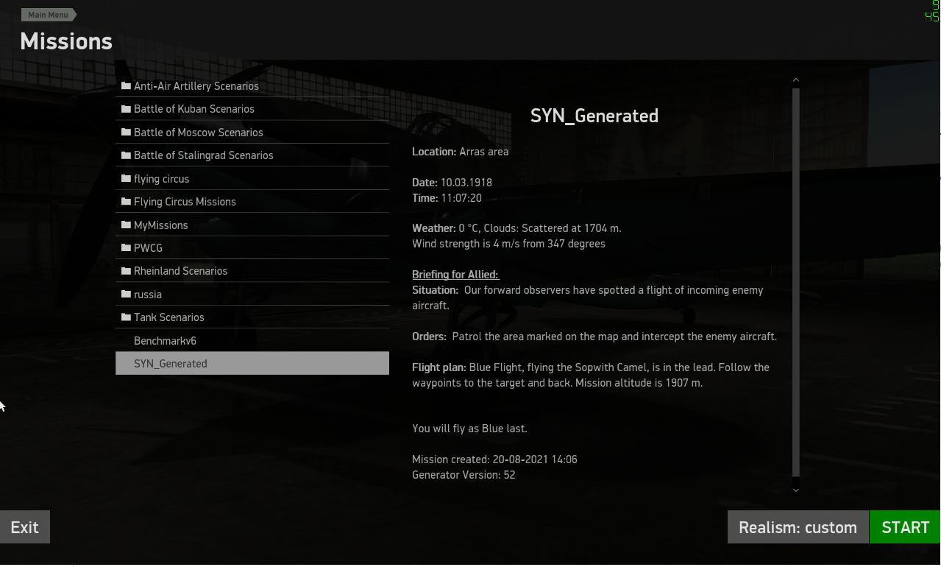Open Anti-Air Artillery Scenarios folder

pos(252,86)
